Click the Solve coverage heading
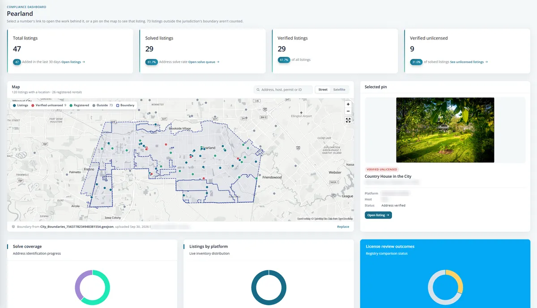The height and width of the screenshot is (308, 537). click(27, 246)
